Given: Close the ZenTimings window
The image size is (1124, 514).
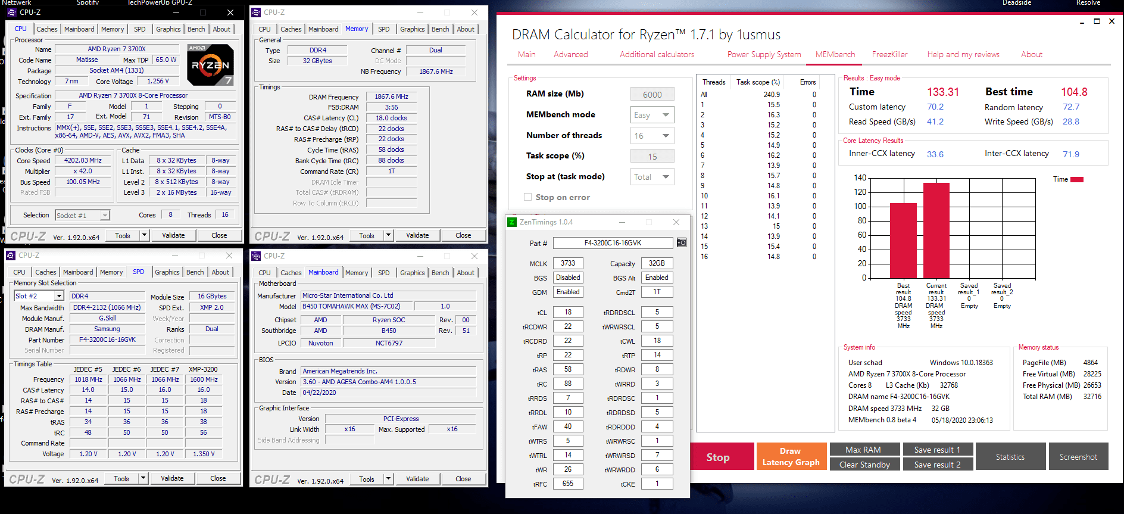Looking at the screenshot, I should [x=676, y=222].
